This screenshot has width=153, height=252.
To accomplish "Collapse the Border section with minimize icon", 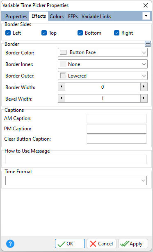I will pos(148,44).
